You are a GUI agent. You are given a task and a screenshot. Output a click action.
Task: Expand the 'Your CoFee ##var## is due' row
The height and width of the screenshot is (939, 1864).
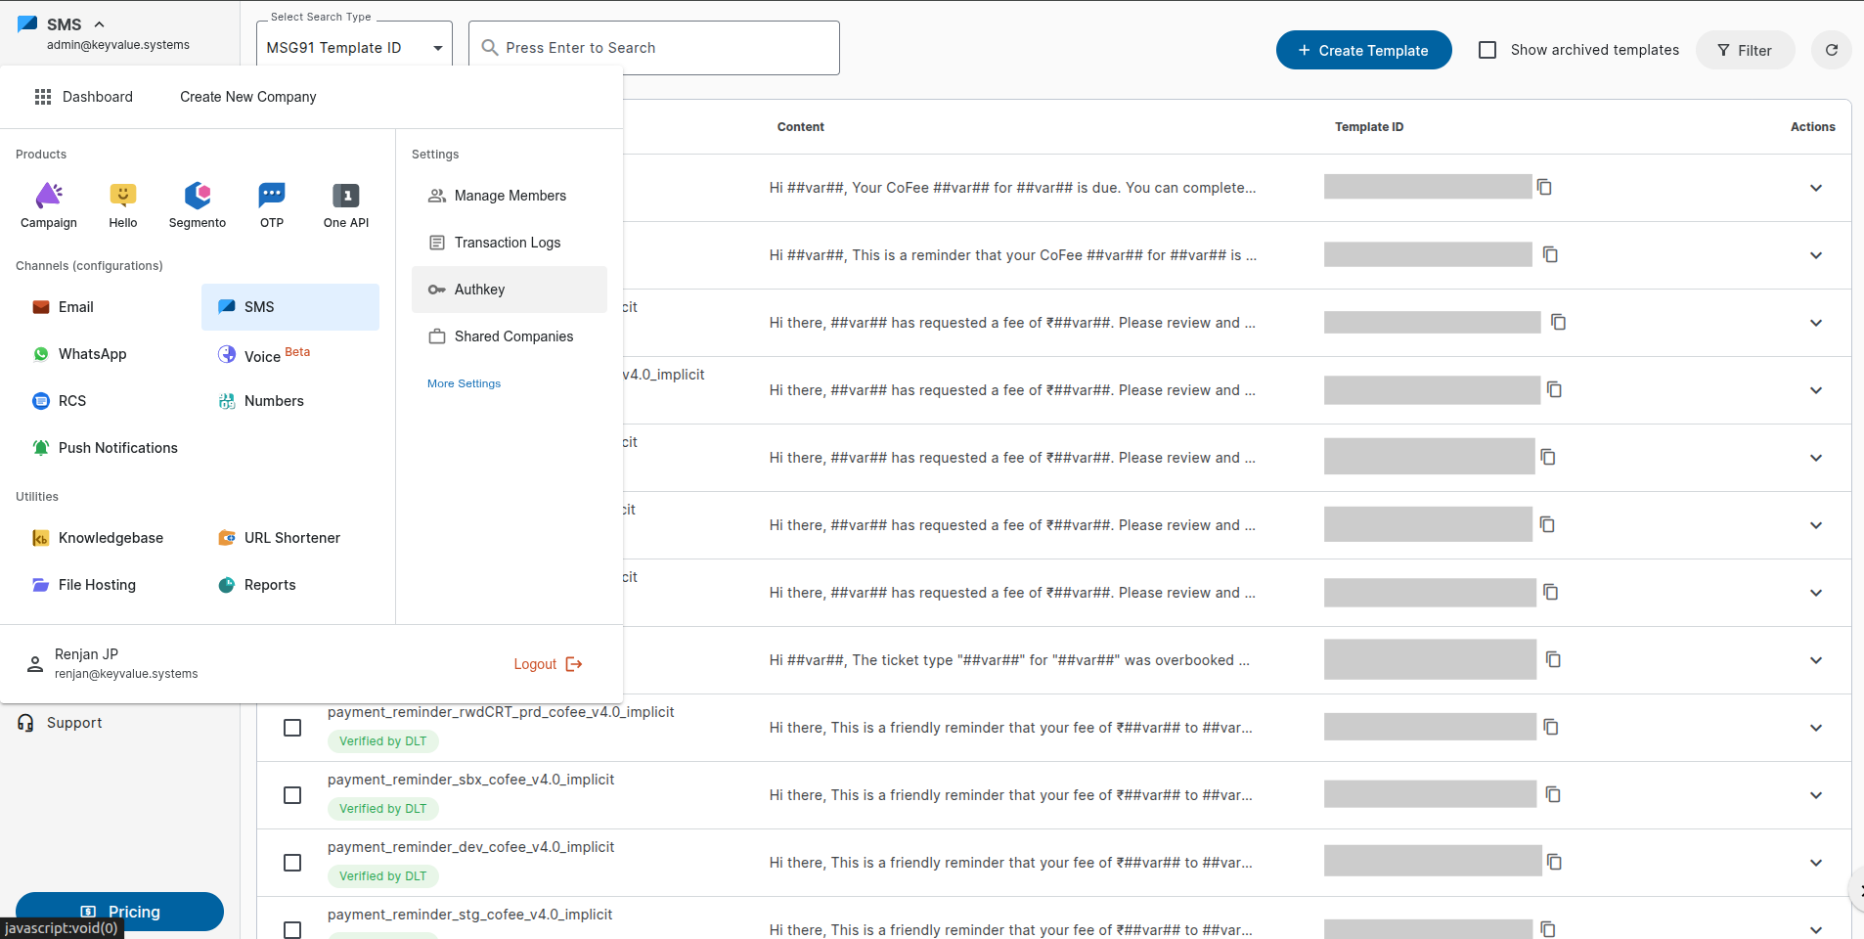[1816, 188]
